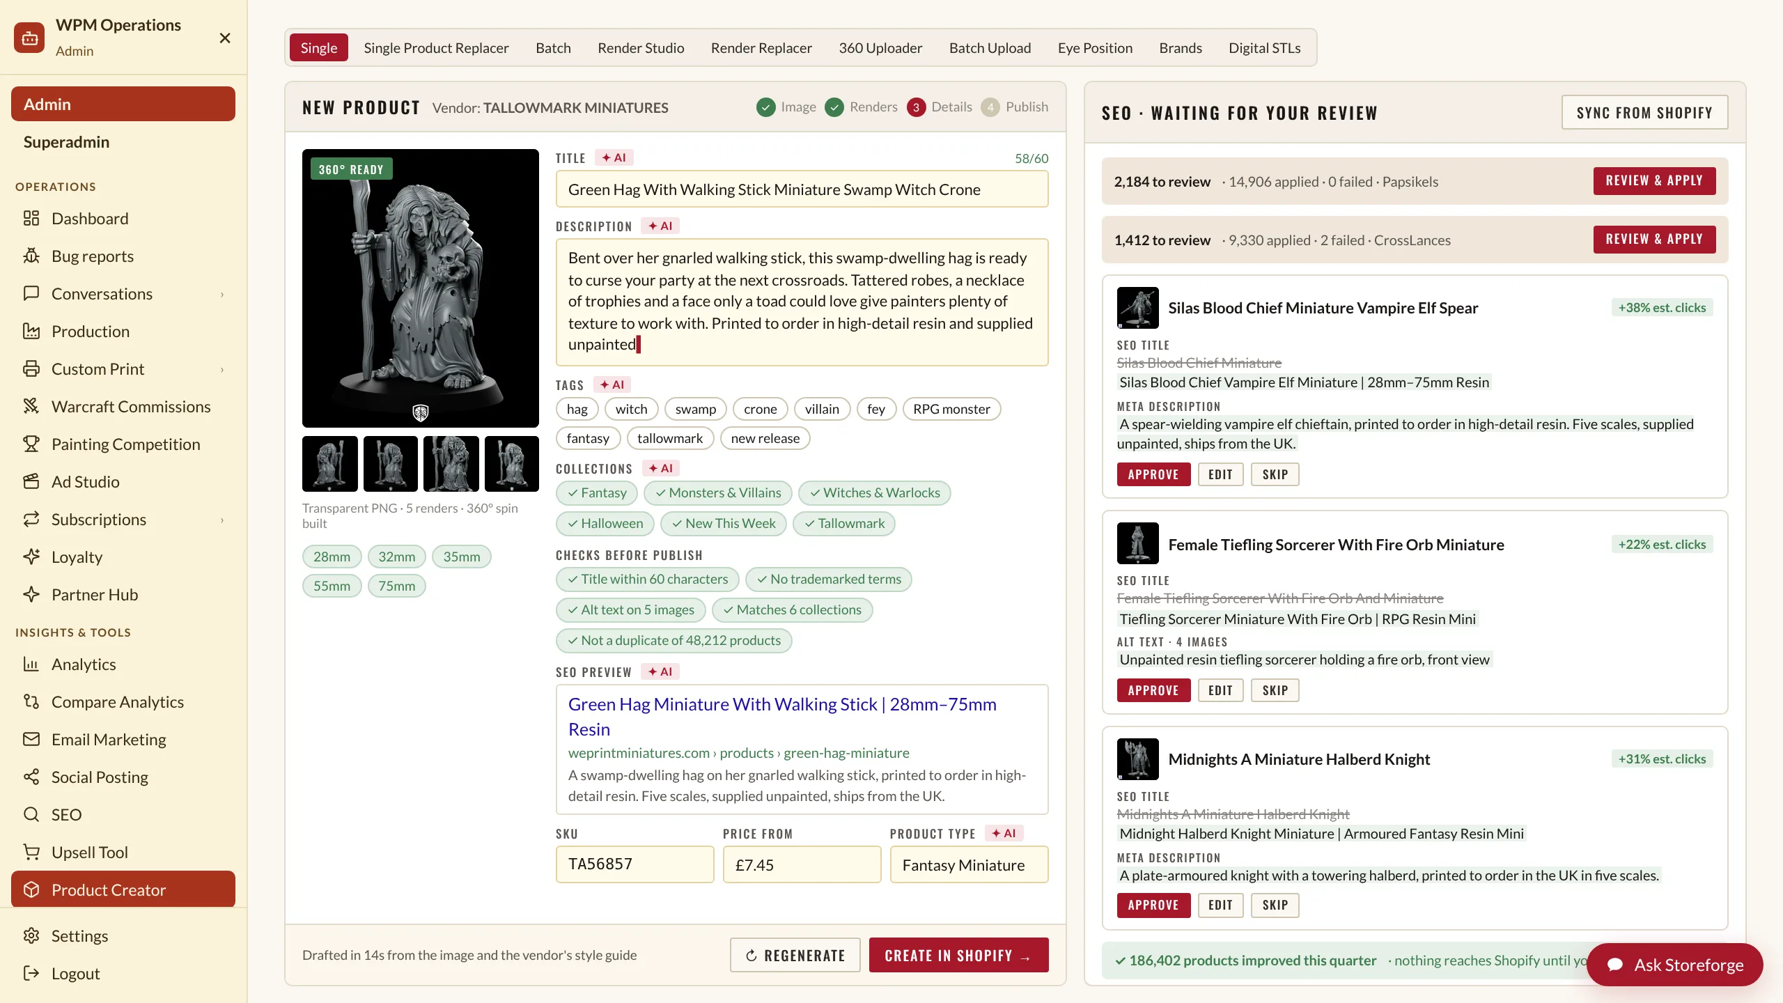Image resolution: width=1783 pixels, height=1003 pixels.
Task: Click the Warcraft Commissions swords icon
Action: click(31, 407)
